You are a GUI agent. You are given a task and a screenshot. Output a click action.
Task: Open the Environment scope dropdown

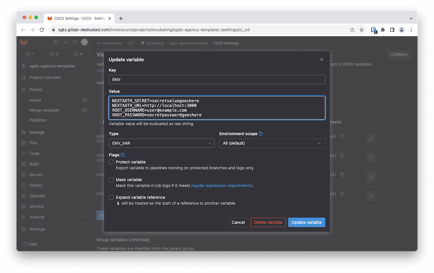pos(272,143)
